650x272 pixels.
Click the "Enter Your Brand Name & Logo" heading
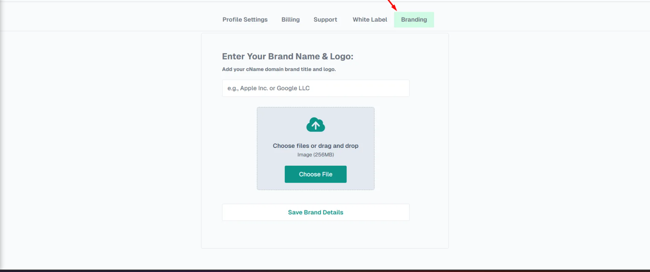(288, 56)
